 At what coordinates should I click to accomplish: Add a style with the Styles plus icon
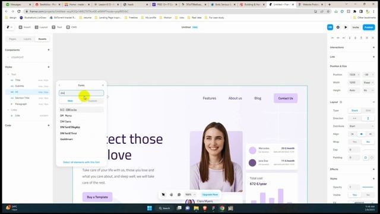[x=373, y=179]
